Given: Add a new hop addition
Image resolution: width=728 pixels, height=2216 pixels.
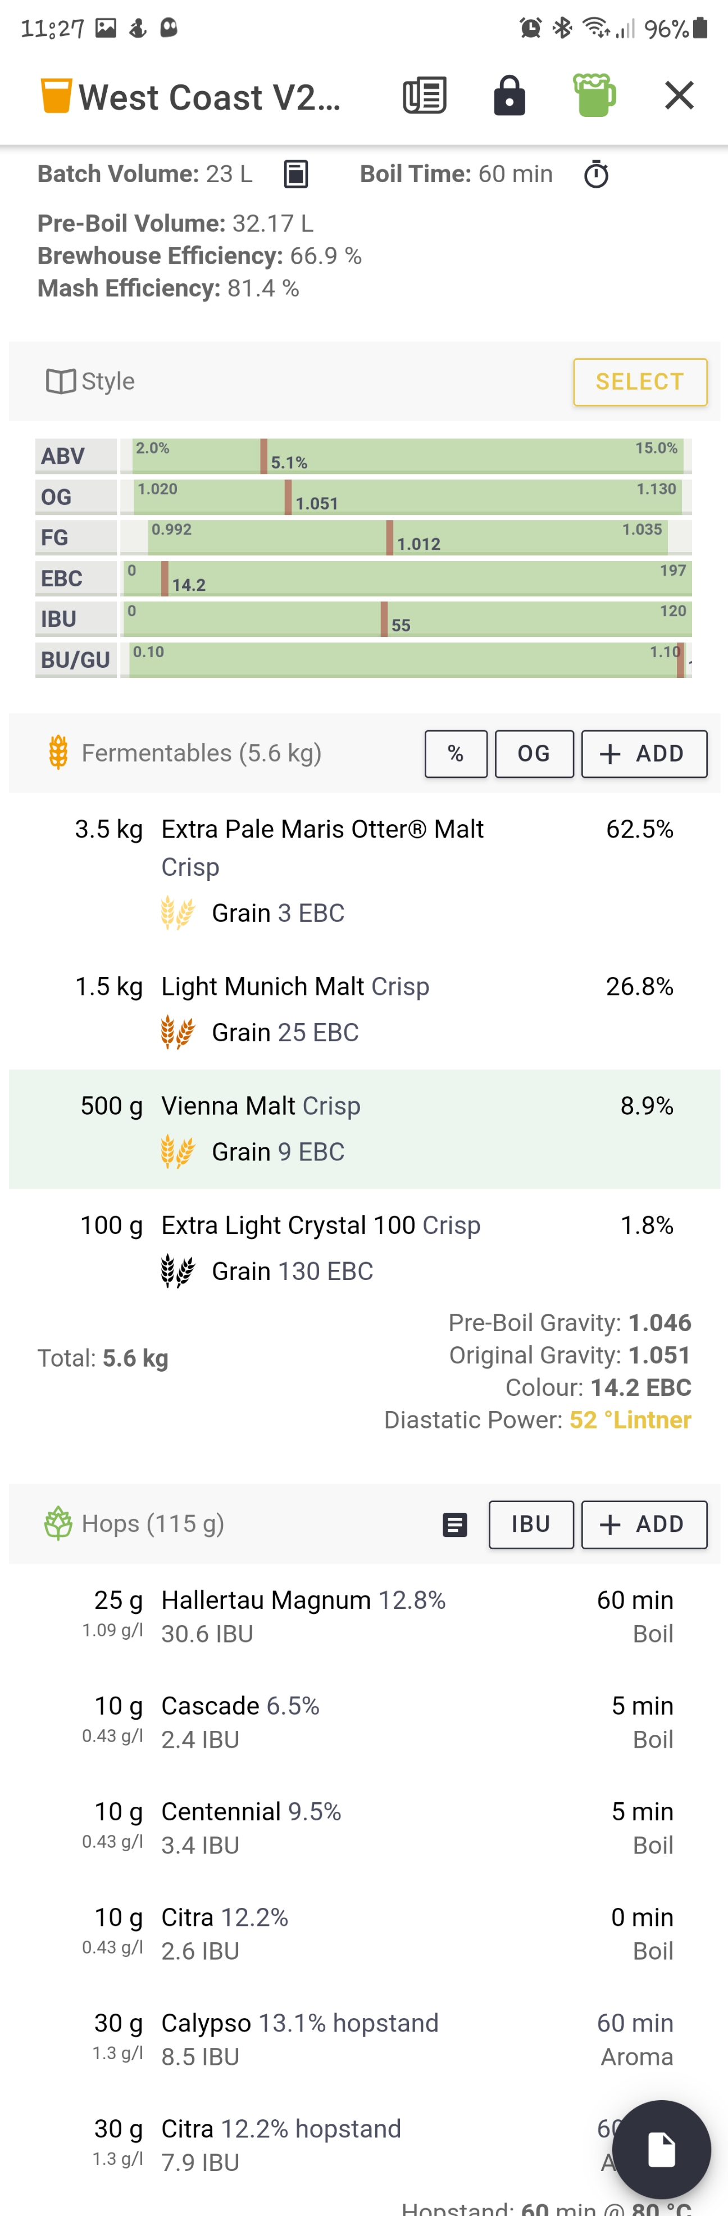Looking at the screenshot, I should [x=644, y=1525].
